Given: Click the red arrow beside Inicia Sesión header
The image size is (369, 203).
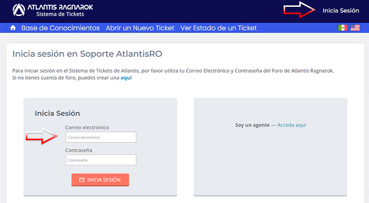Looking at the screenshot, I should tap(299, 10).
